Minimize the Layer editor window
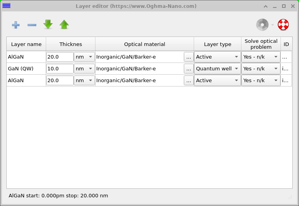 (x=275, y=6)
